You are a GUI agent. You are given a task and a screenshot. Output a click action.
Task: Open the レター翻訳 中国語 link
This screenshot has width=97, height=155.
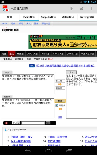(21, 141)
